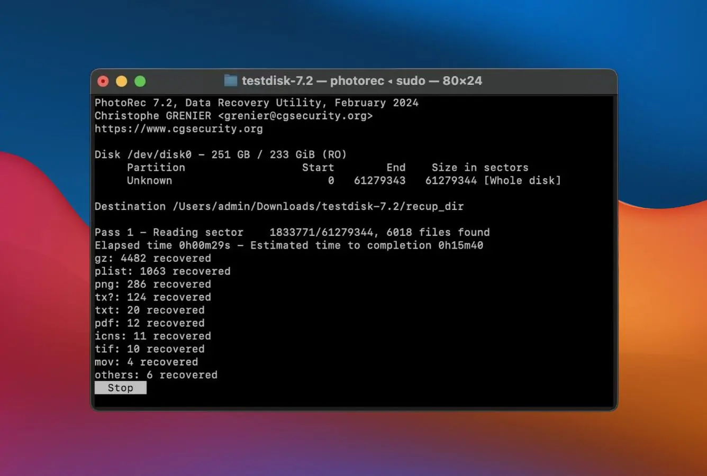Click the "mov: 4 recovered" line
707x476 pixels.
(147, 362)
